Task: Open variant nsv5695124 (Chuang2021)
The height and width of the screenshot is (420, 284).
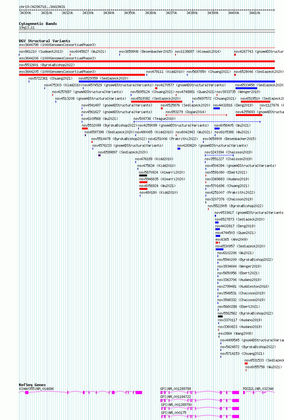Action: (153, 92)
